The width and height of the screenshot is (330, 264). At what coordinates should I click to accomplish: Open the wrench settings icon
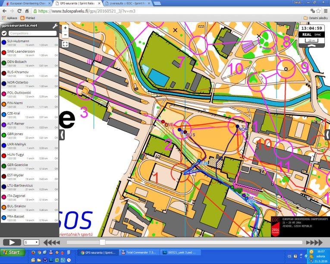[x=55, y=26]
